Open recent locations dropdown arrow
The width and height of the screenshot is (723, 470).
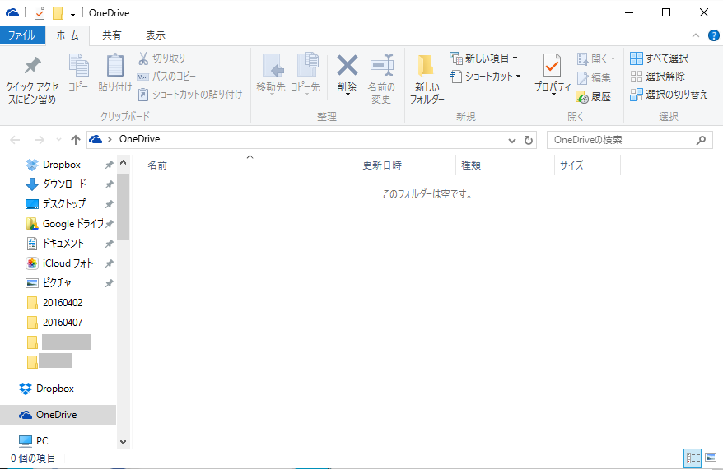(x=58, y=140)
